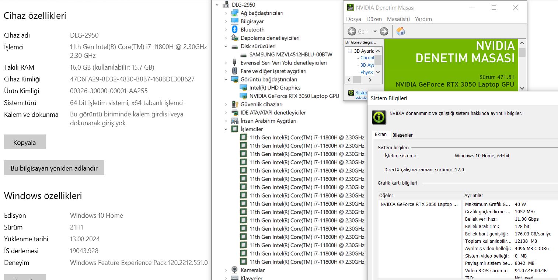Image resolution: width=558 pixels, height=280 pixels.
Task: Open the Sistem Bilgileri link in NVIDIA panel
Action: coord(361,95)
